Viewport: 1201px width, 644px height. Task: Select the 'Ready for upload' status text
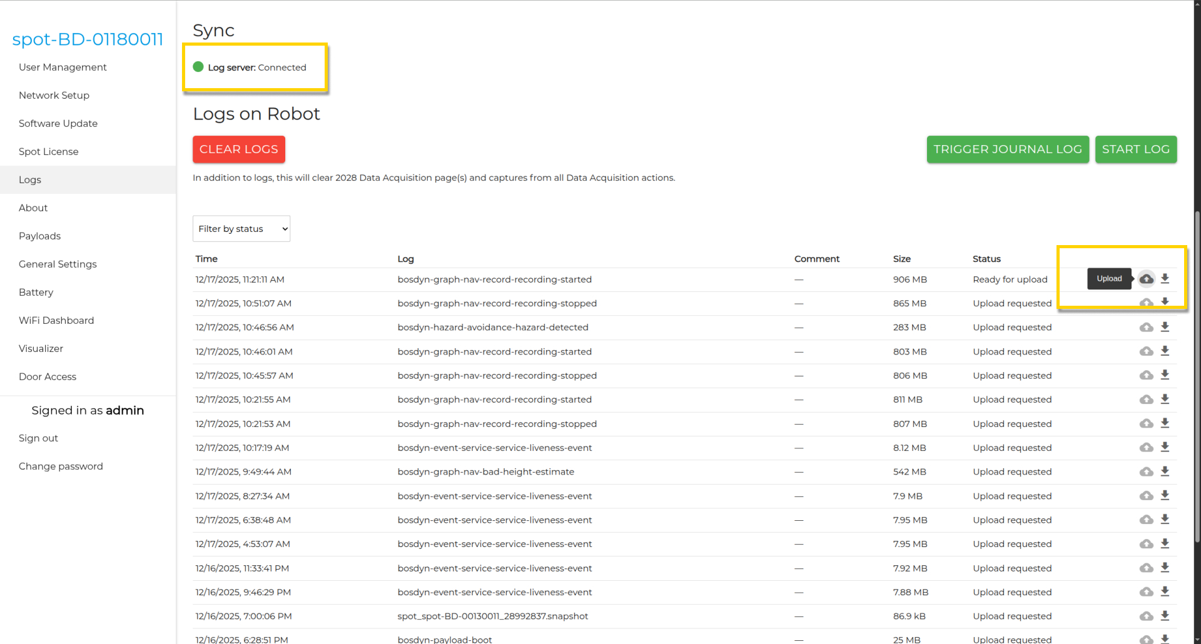(x=1010, y=279)
